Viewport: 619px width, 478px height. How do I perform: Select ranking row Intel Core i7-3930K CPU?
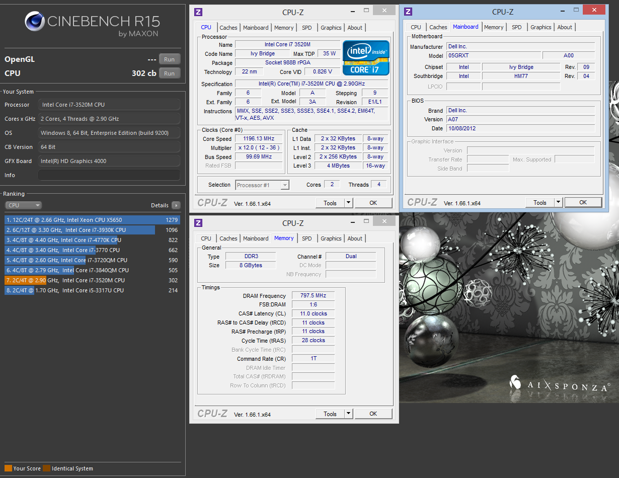click(x=92, y=230)
